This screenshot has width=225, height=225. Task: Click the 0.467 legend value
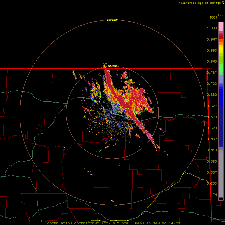[212, 139]
